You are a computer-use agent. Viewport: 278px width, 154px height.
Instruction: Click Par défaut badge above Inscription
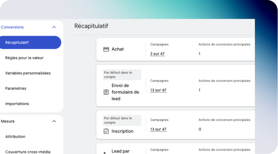[x=122, y=120]
